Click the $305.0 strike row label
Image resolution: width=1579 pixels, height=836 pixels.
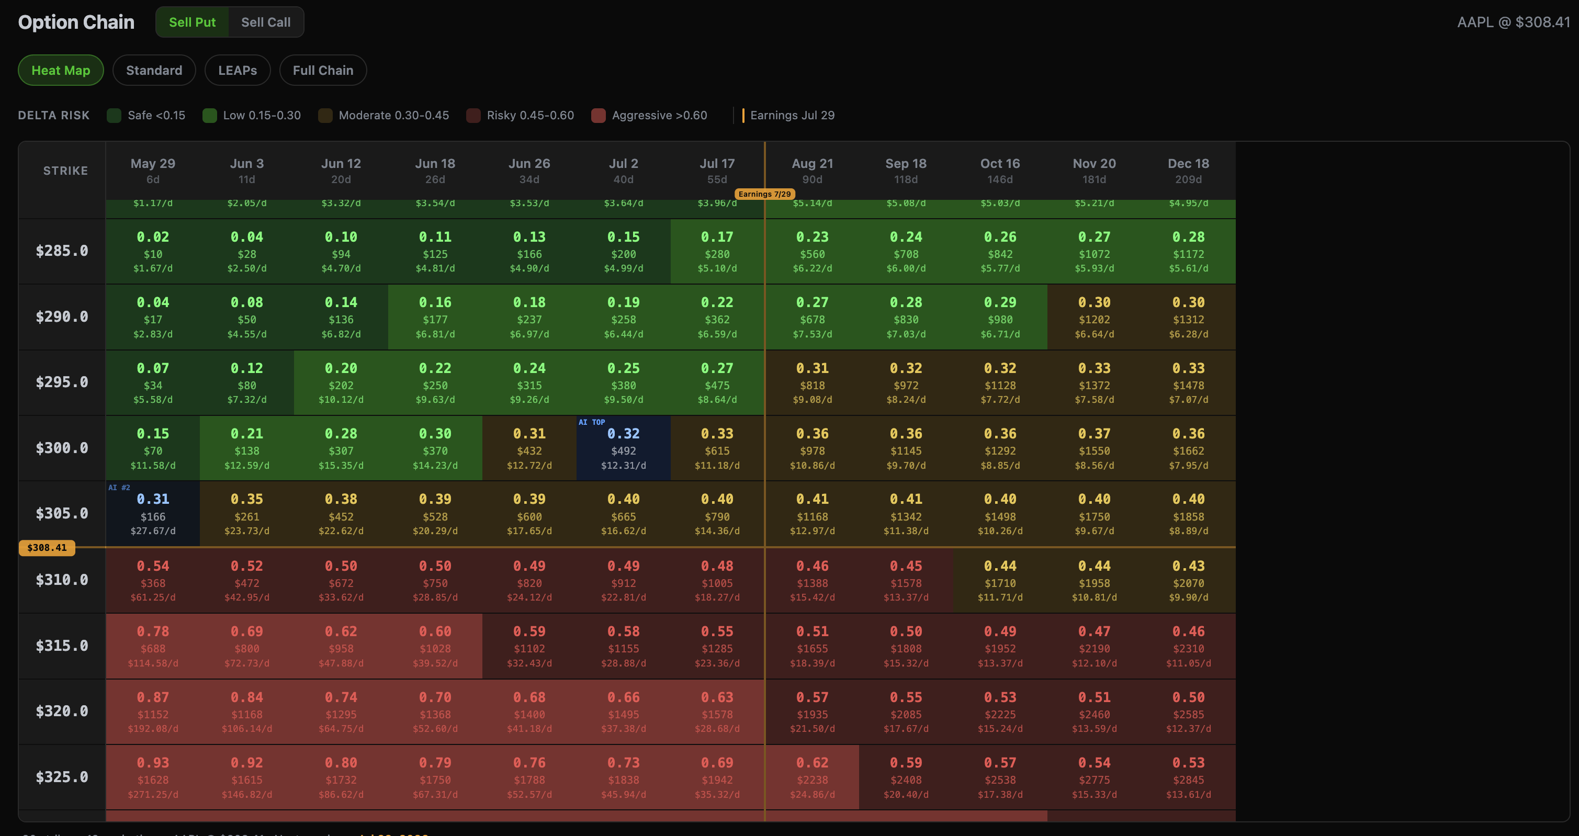[62, 514]
